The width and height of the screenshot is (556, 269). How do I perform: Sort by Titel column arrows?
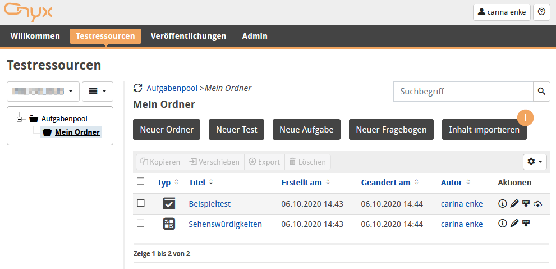pos(211,183)
